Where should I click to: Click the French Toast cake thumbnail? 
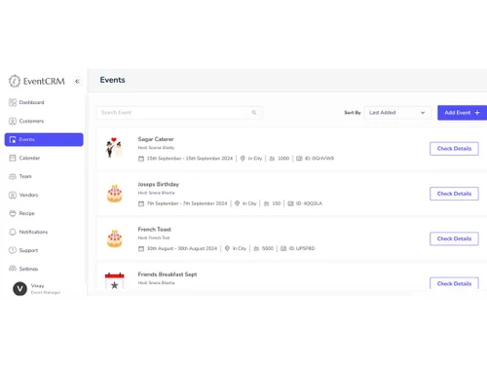click(x=114, y=238)
